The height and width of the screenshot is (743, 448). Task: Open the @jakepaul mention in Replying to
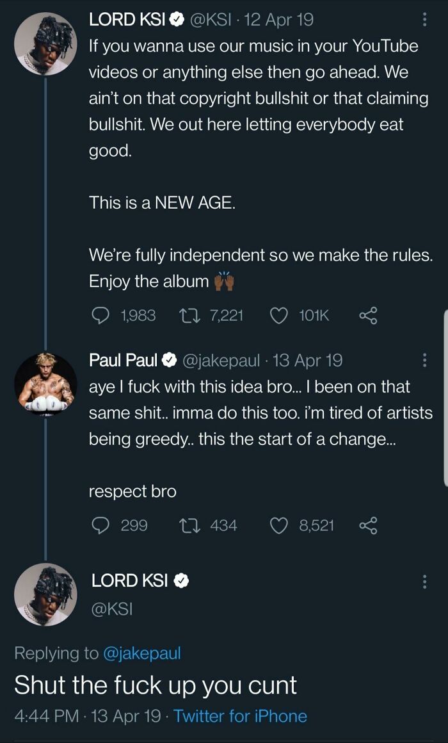(x=141, y=653)
